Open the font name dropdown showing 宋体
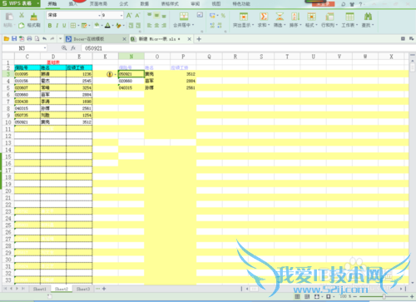 coord(99,16)
